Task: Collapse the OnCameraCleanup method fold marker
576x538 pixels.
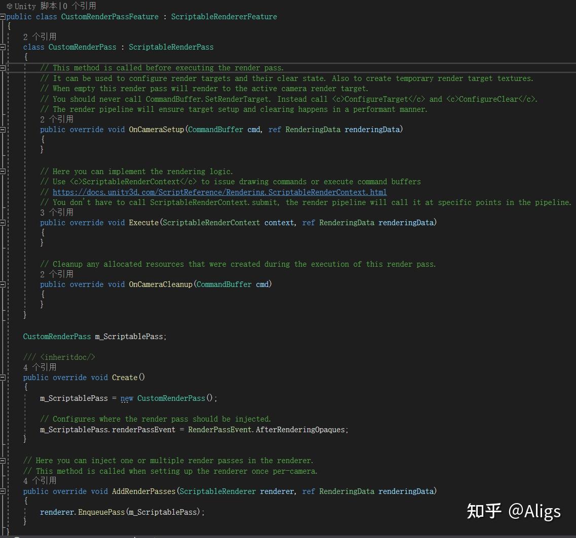Action: click(x=3, y=284)
